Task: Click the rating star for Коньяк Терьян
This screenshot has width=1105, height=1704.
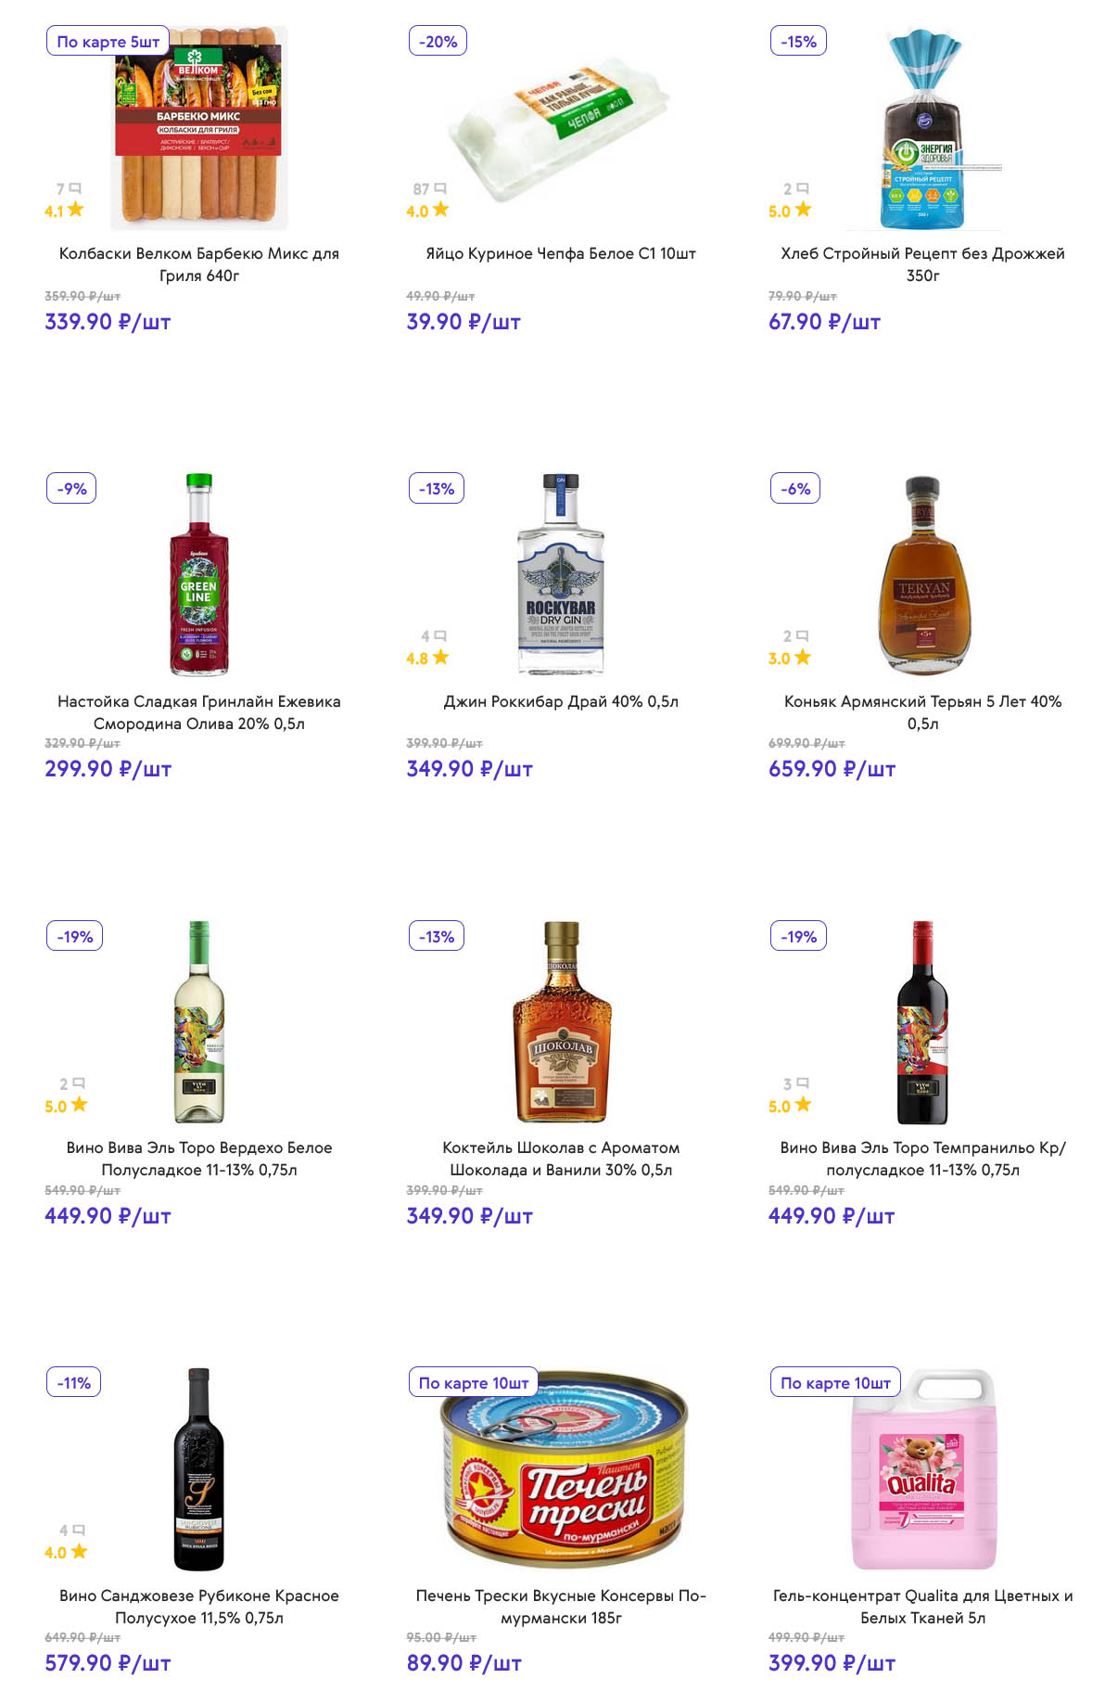Action: [x=802, y=657]
